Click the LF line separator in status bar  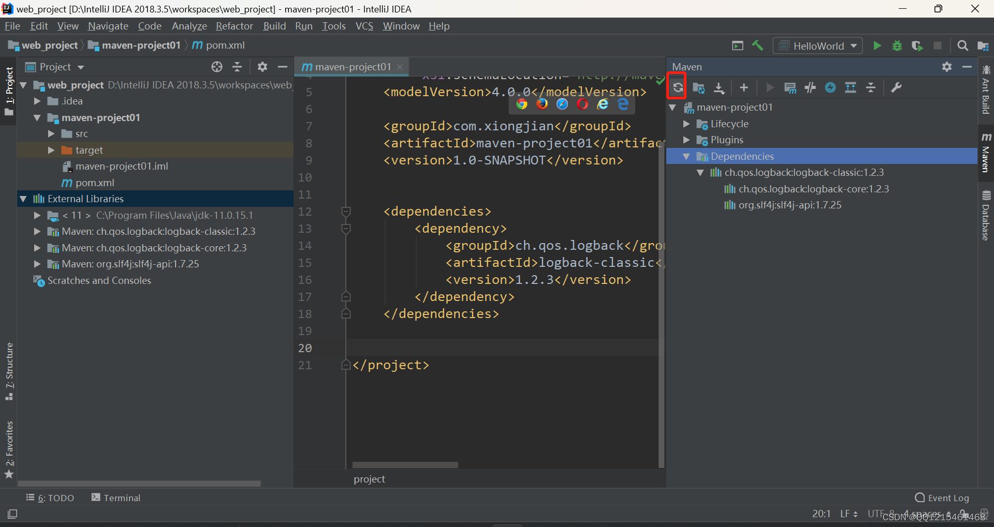pyautogui.click(x=849, y=514)
